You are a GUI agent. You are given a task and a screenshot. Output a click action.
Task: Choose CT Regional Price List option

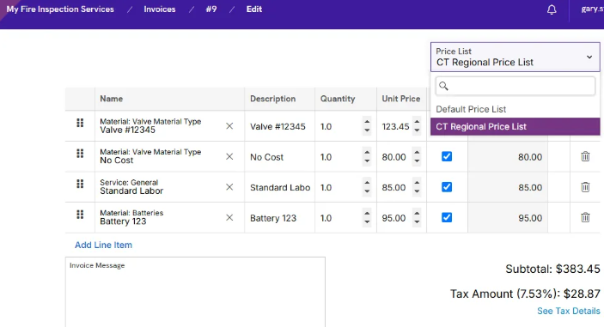[x=515, y=126]
